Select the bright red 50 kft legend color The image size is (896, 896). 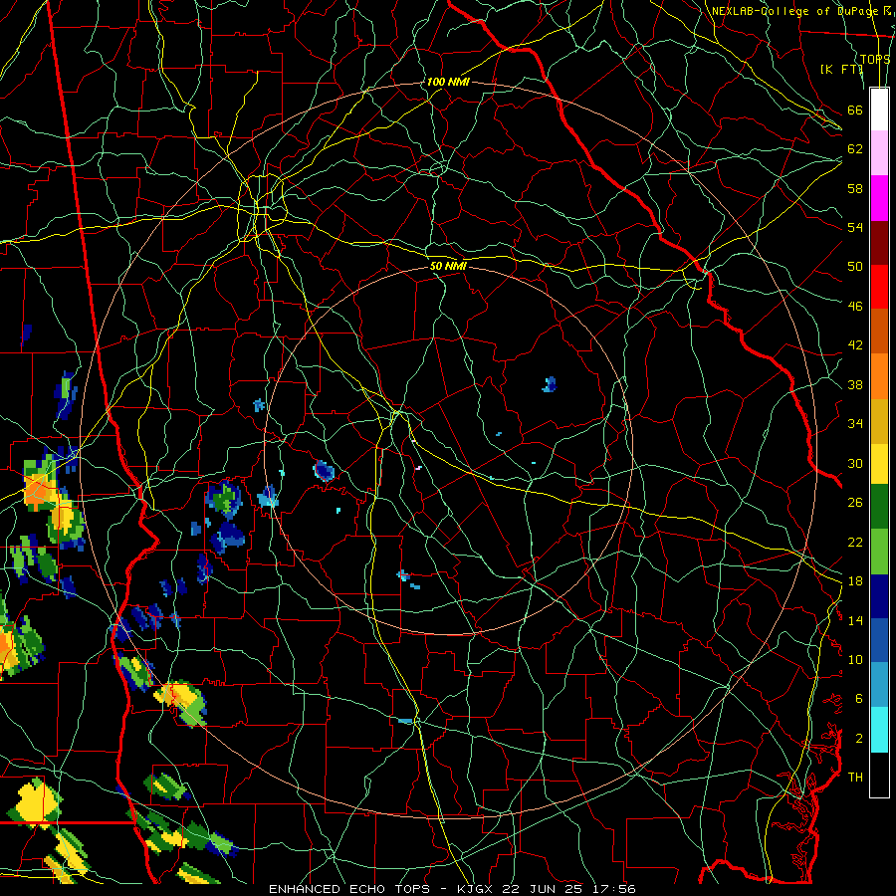pyautogui.click(x=879, y=287)
